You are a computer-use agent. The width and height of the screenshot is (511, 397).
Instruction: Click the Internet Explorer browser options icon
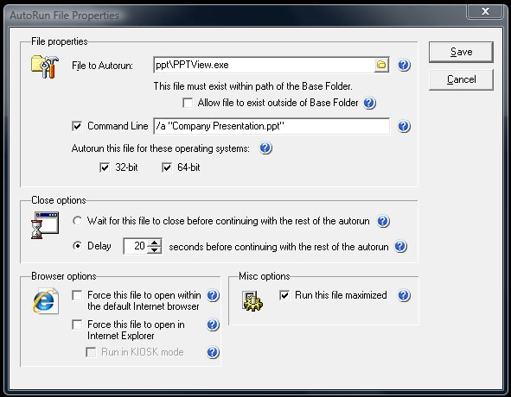(45, 301)
